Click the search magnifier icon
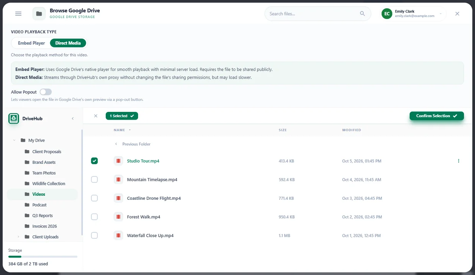Screen dimensions: 475x275 [363, 14]
